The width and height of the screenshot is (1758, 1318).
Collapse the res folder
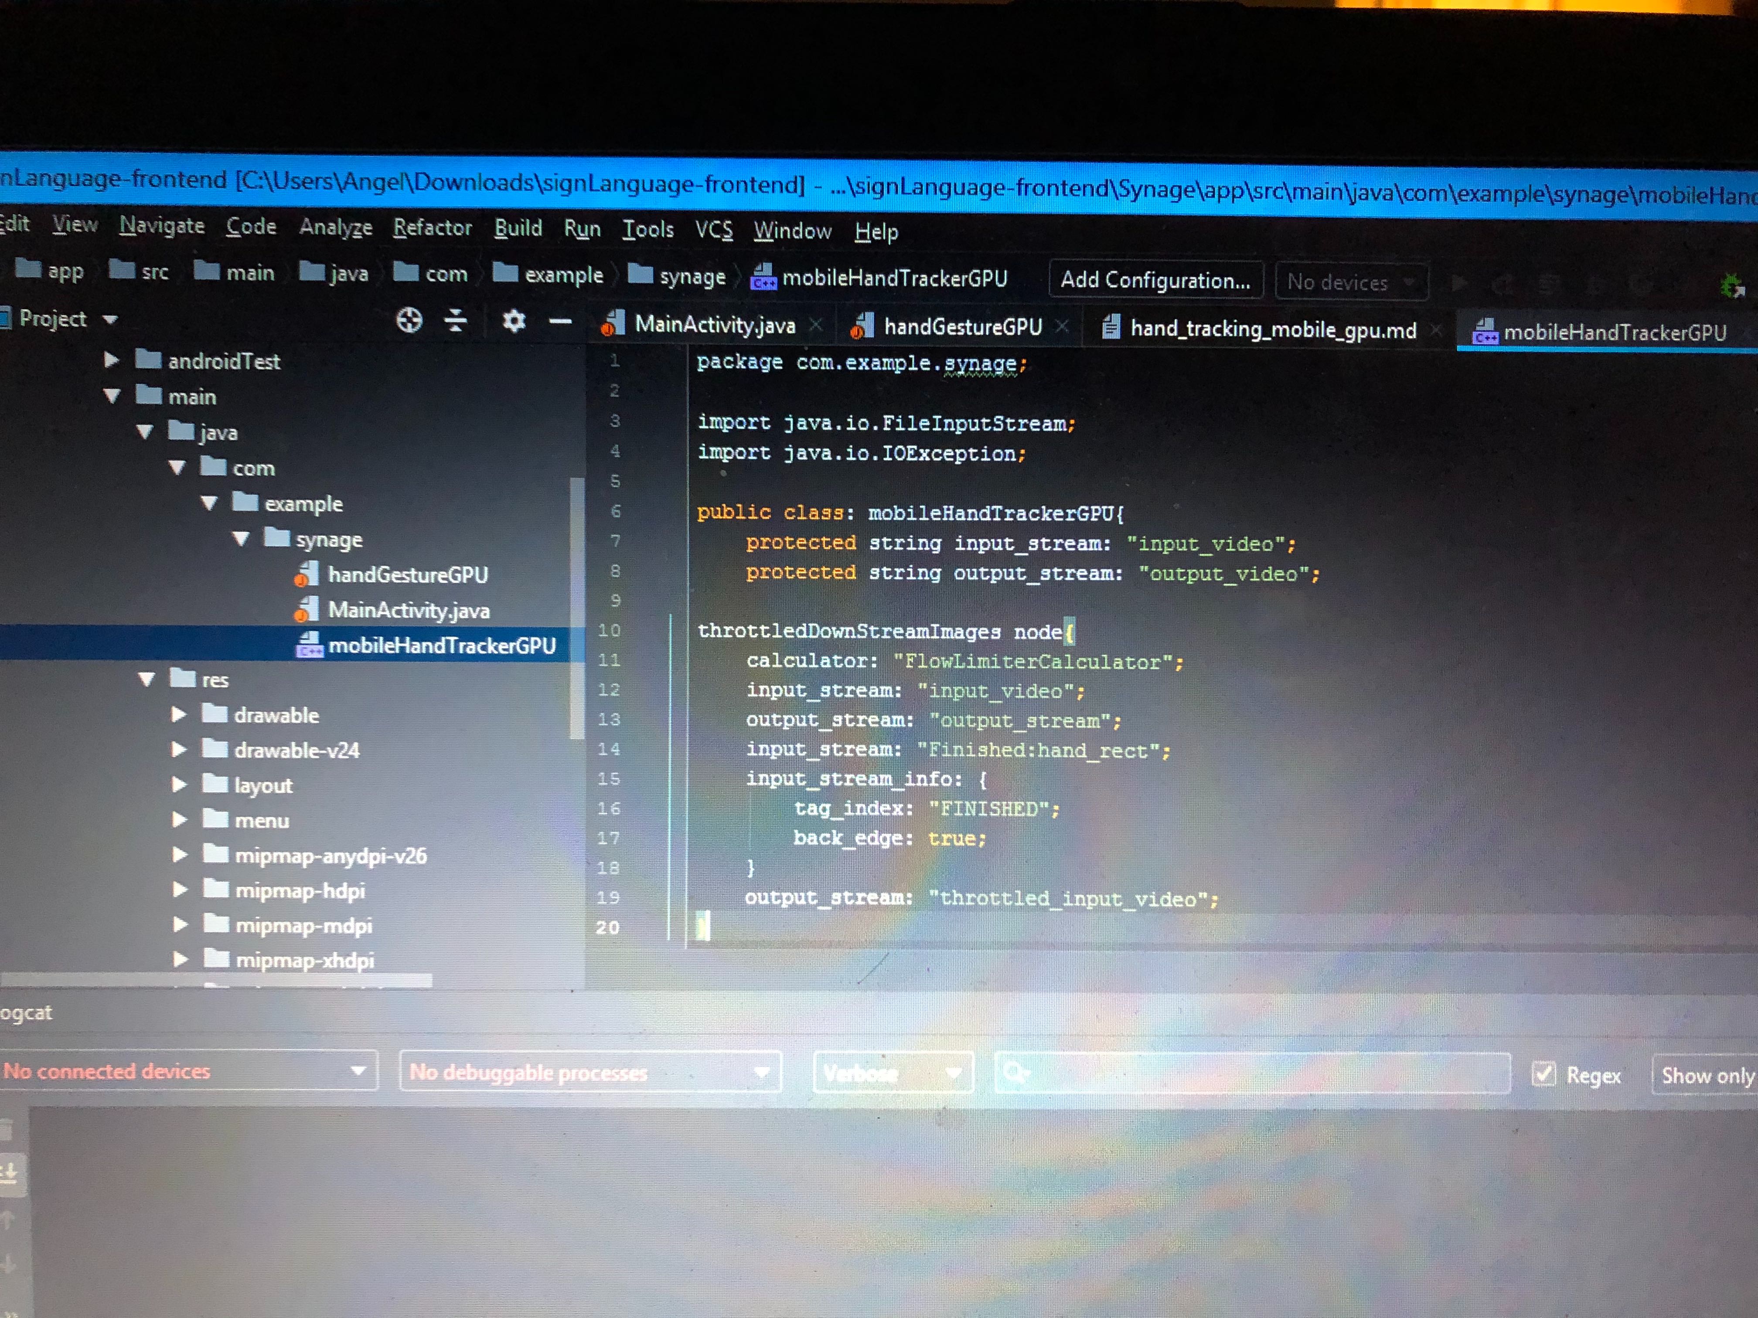(x=146, y=679)
